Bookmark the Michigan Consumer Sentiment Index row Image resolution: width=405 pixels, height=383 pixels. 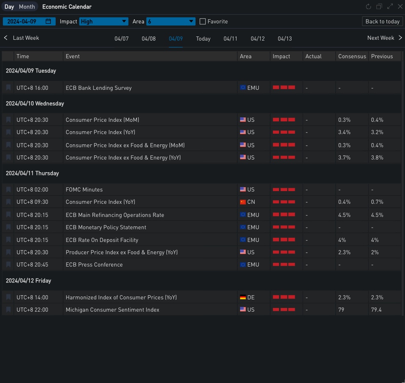tap(8, 310)
